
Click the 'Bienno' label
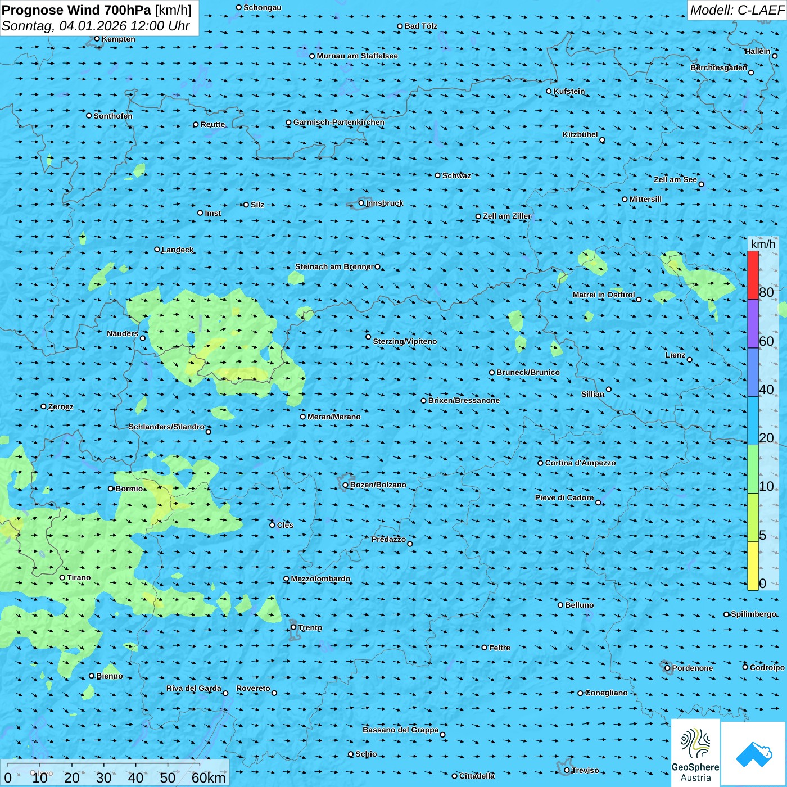click(109, 676)
